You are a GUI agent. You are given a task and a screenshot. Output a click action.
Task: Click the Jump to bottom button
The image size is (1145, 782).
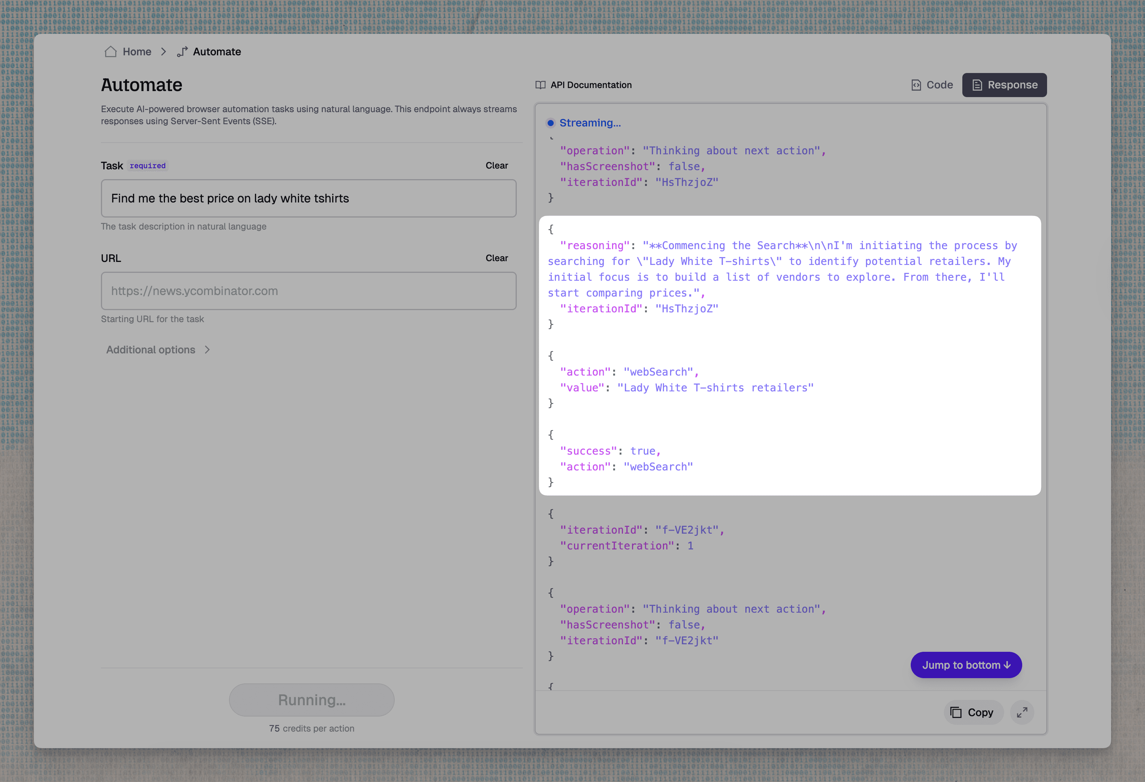pos(966,665)
